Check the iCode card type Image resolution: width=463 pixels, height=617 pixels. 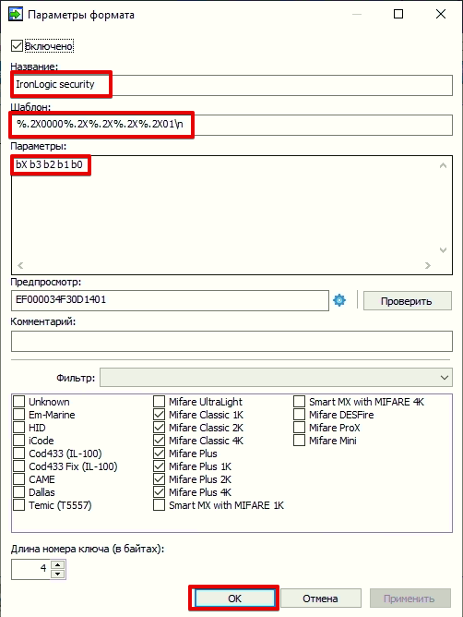click(18, 441)
